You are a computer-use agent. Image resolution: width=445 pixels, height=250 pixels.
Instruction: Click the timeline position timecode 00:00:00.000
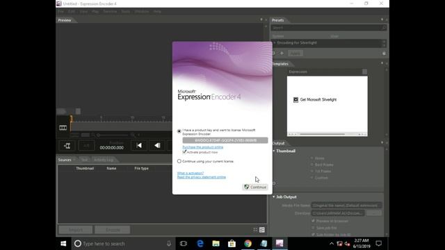pyautogui.click(x=111, y=148)
